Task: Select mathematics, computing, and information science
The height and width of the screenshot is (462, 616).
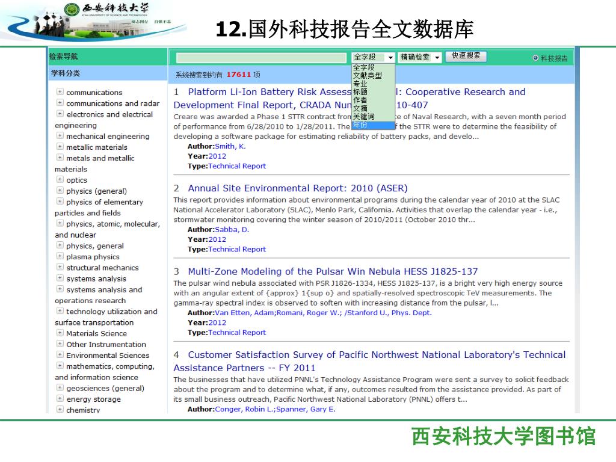Action: (105, 372)
